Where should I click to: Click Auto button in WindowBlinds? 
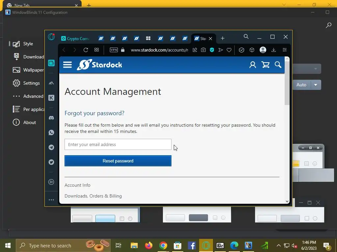click(301, 85)
